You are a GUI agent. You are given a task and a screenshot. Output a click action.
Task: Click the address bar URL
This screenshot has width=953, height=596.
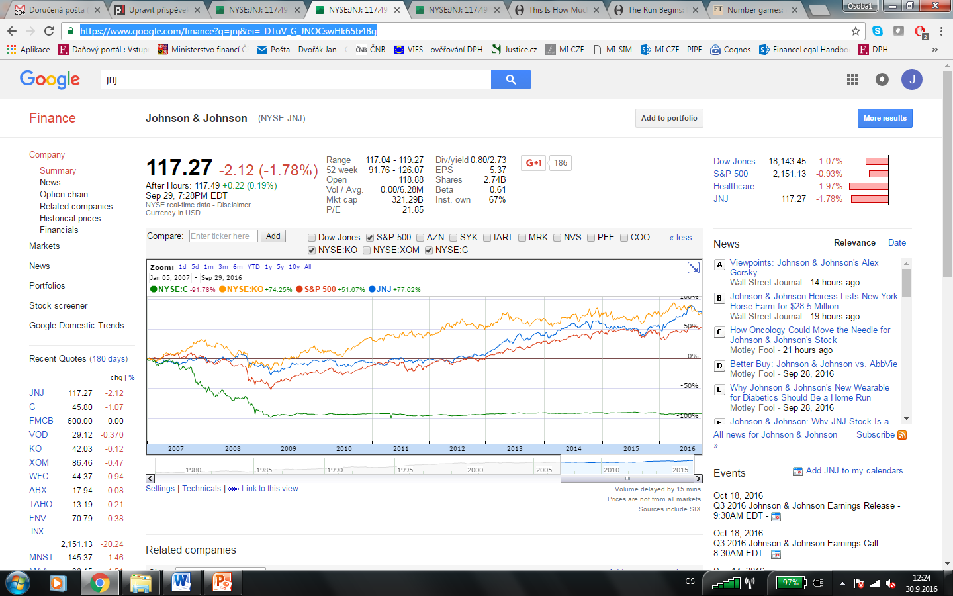click(x=228, y=31)
